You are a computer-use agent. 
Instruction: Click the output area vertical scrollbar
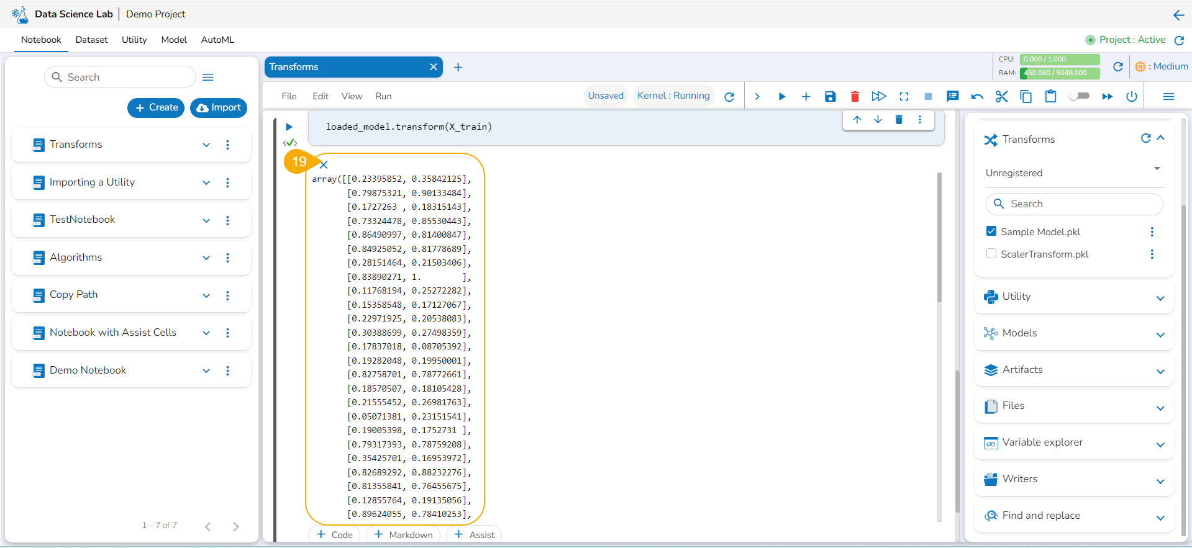click(939, 236)
